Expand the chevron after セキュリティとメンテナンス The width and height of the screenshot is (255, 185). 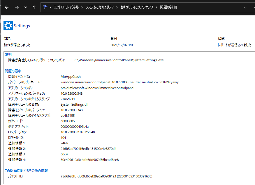coord(156,7)
